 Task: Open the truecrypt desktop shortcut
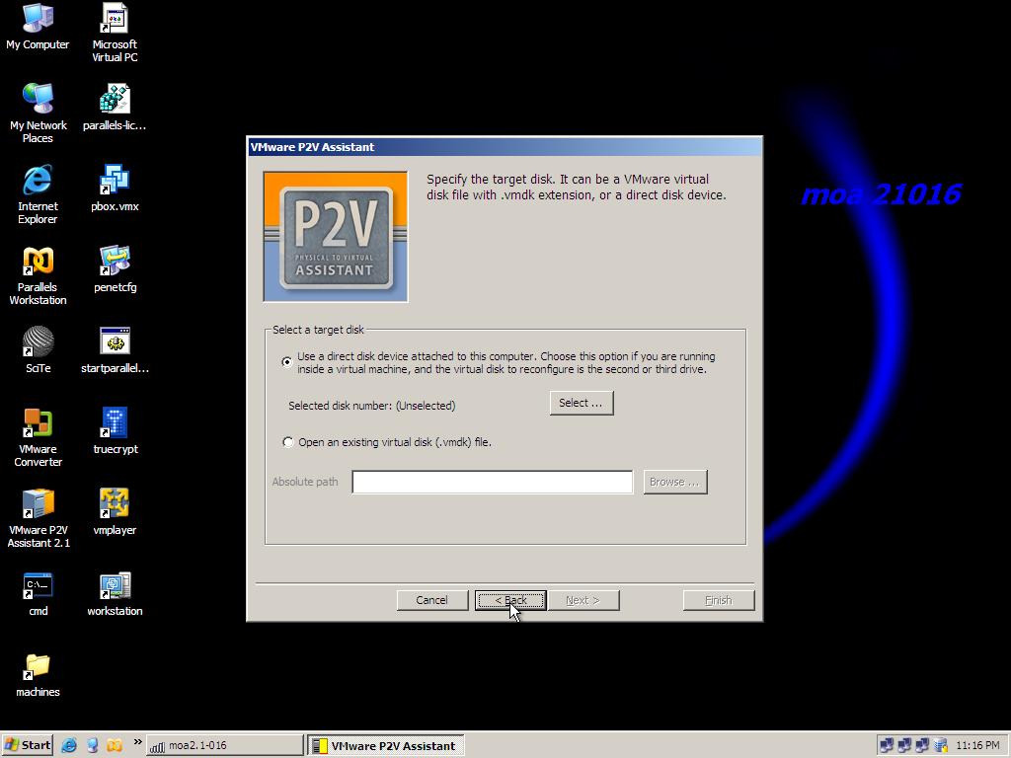(115, 423)
